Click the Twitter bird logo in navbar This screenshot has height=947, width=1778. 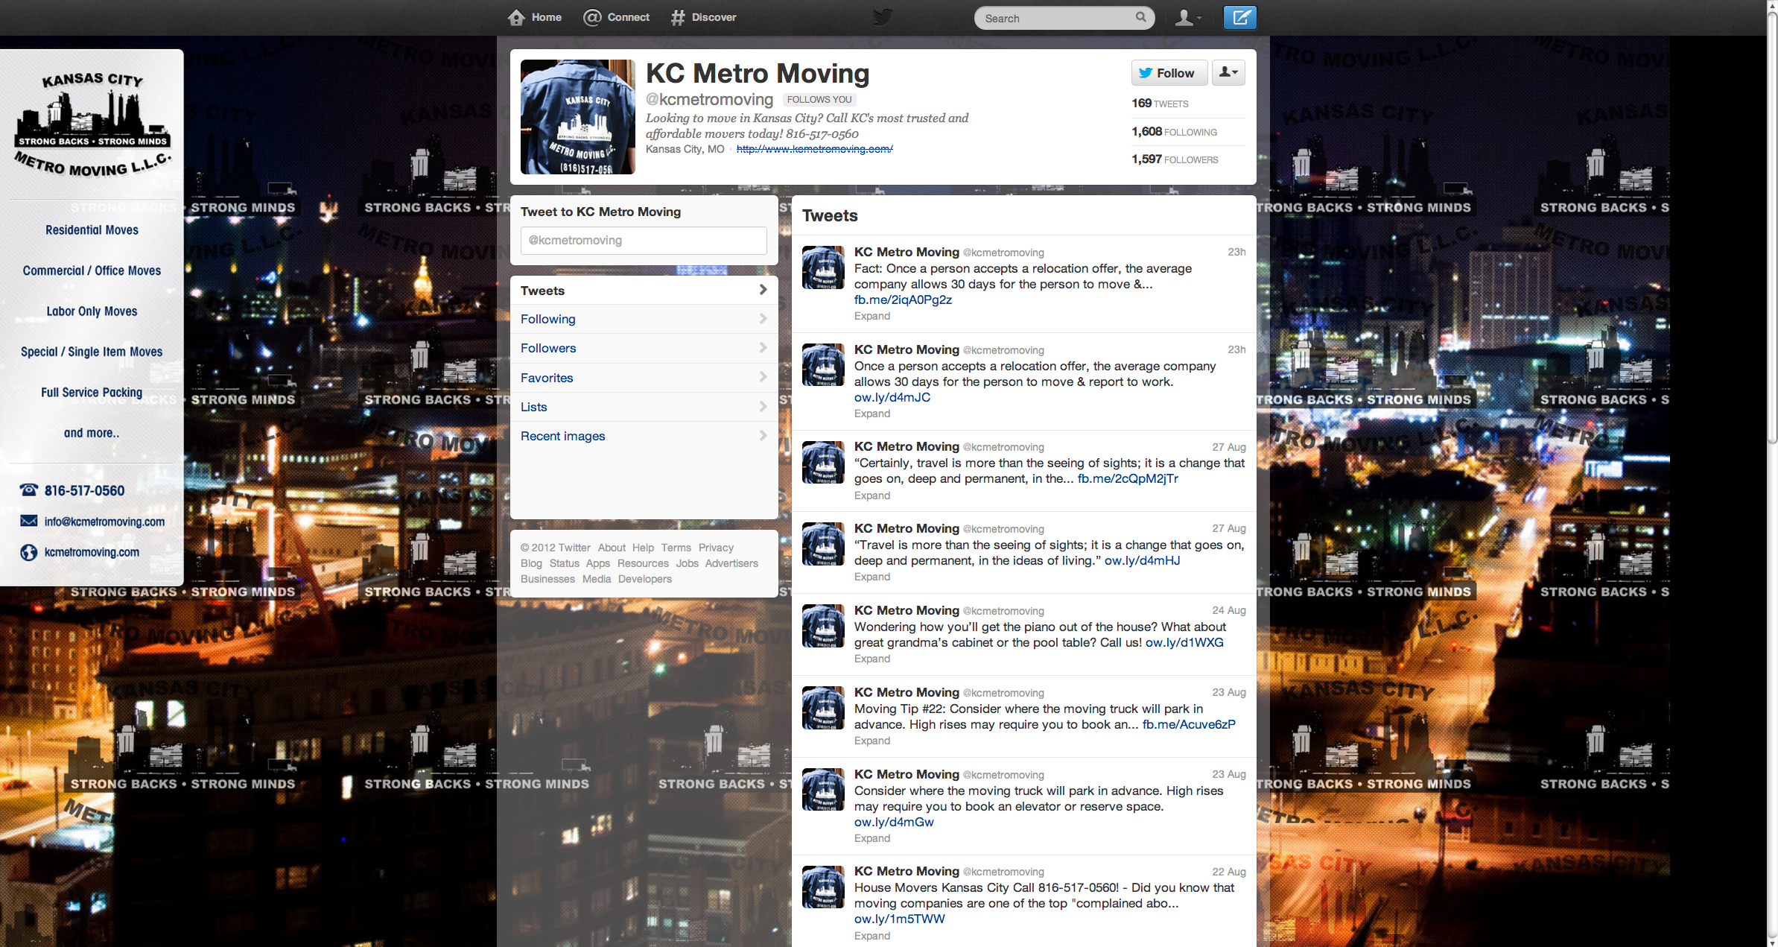[883, 16]
